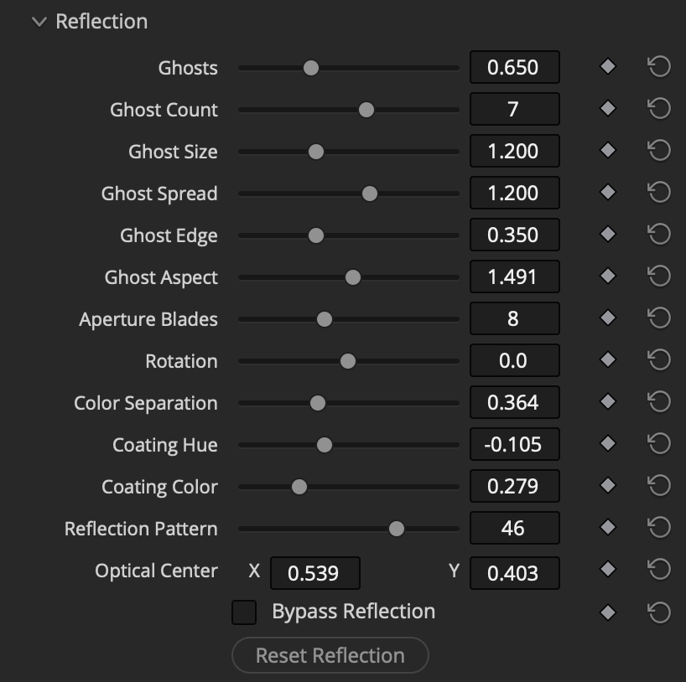Add keyframe for Ghost Size
Screen dimensions: 686x682
pos(608,150)
